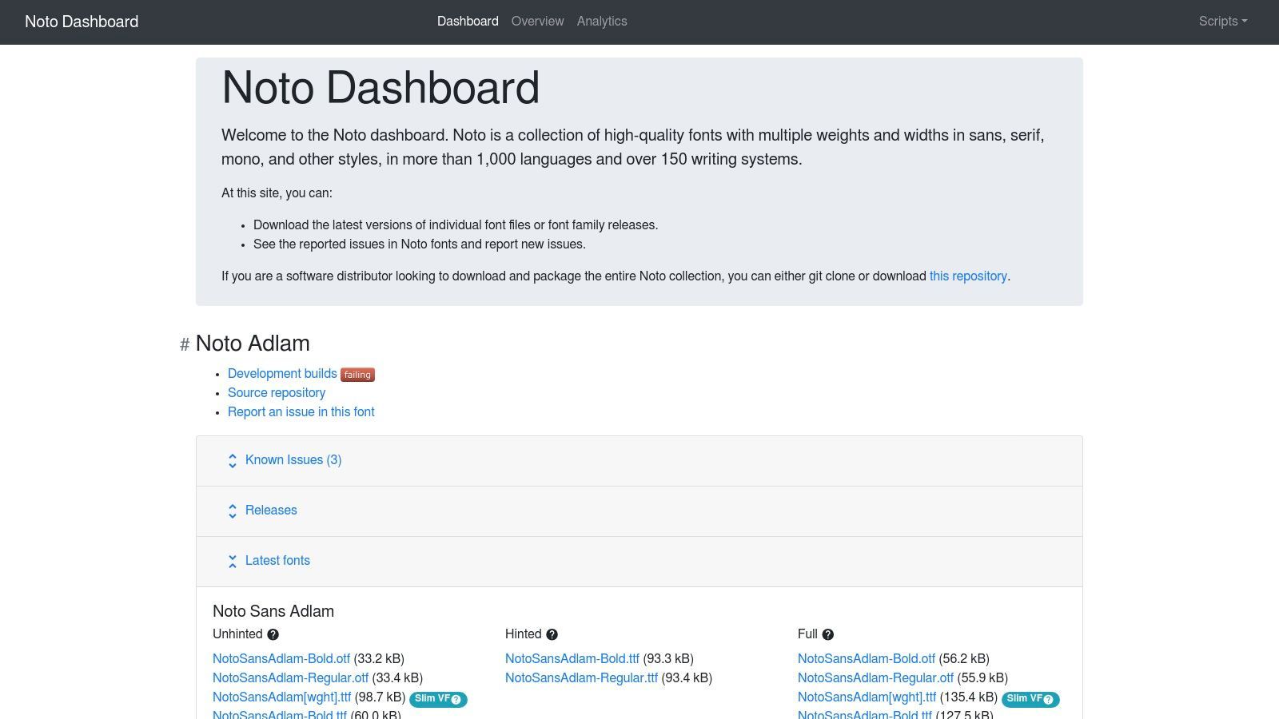Open the Development builds link
This screenshot has height=719, width=1279.
coord(282,374)
